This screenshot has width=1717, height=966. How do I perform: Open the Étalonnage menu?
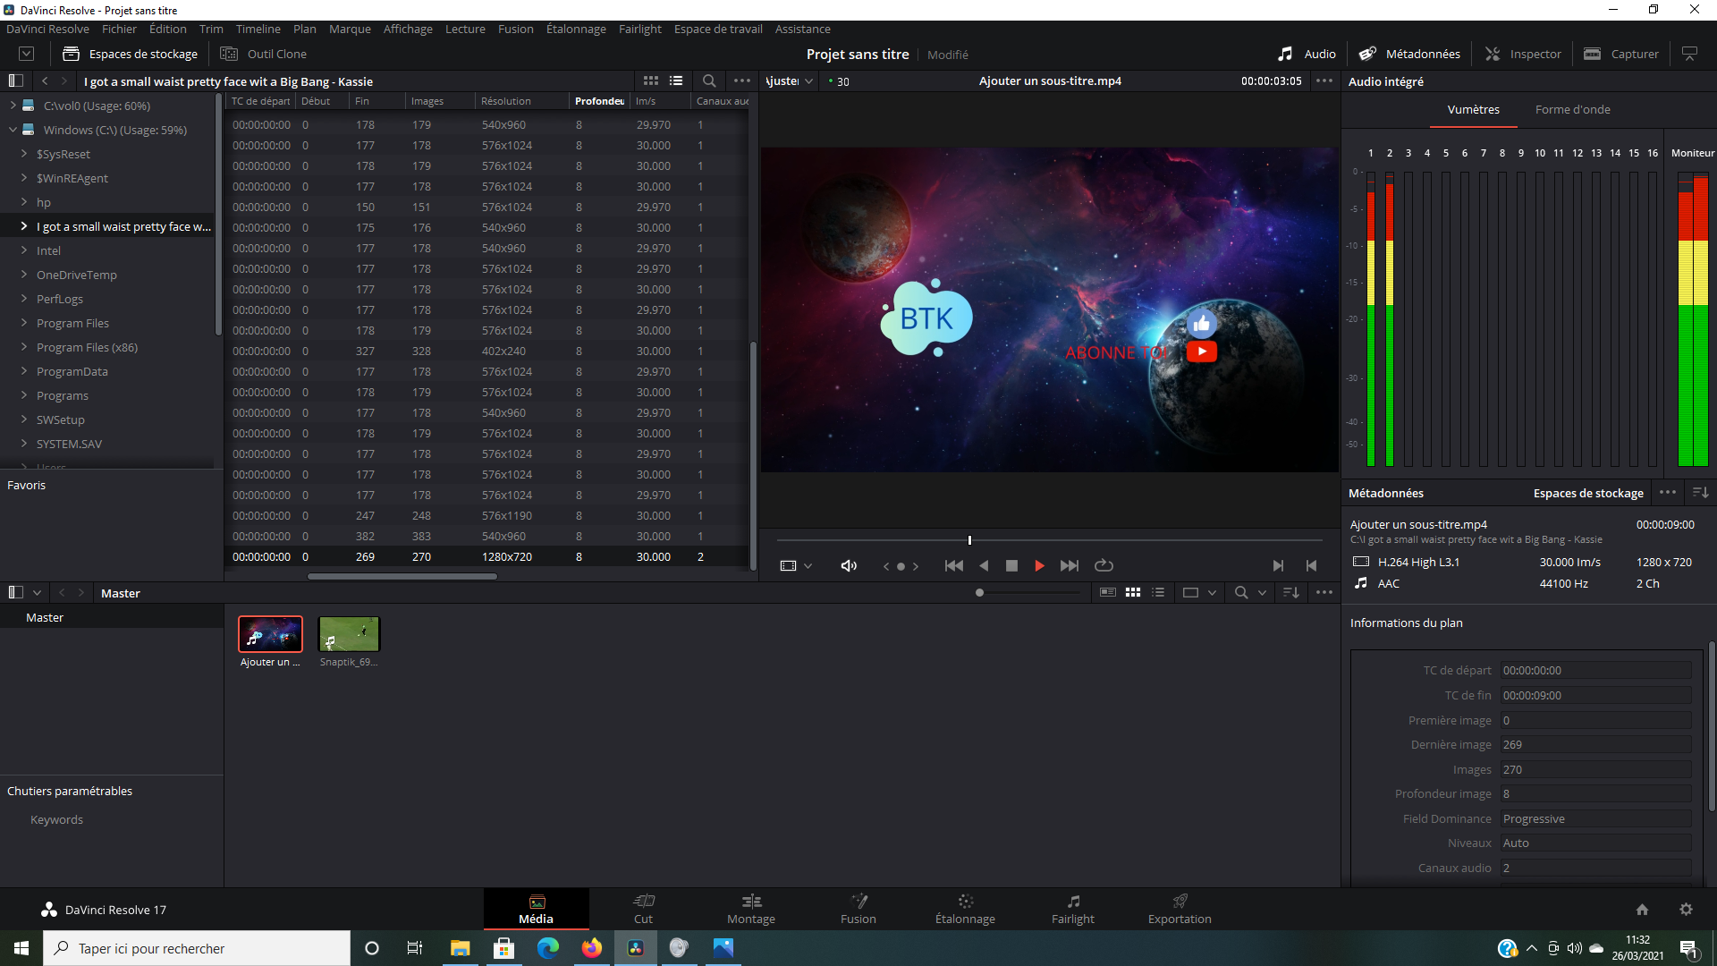(576, 29)
